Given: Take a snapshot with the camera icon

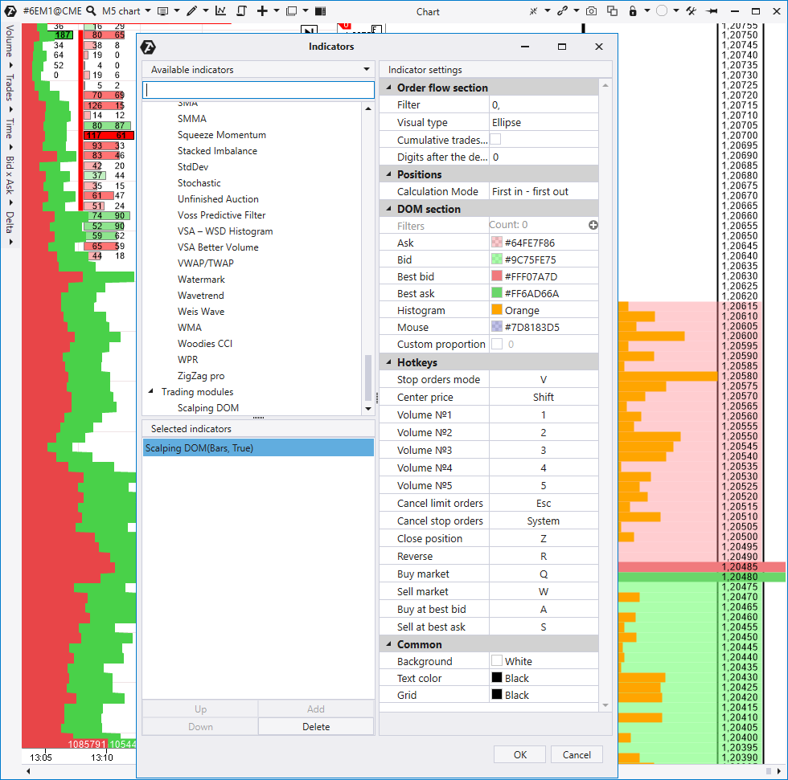Looking at the screenshot, I should [x=591, y=10].
